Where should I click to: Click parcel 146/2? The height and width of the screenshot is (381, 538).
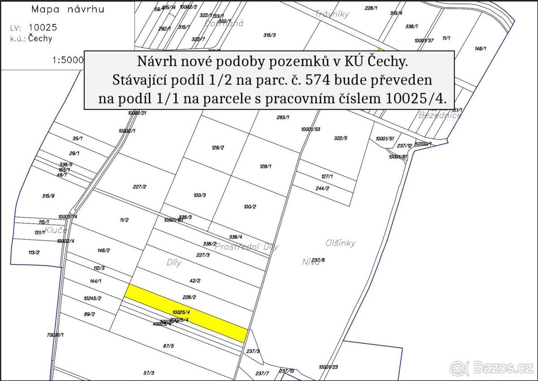click(x=103, y=251)
